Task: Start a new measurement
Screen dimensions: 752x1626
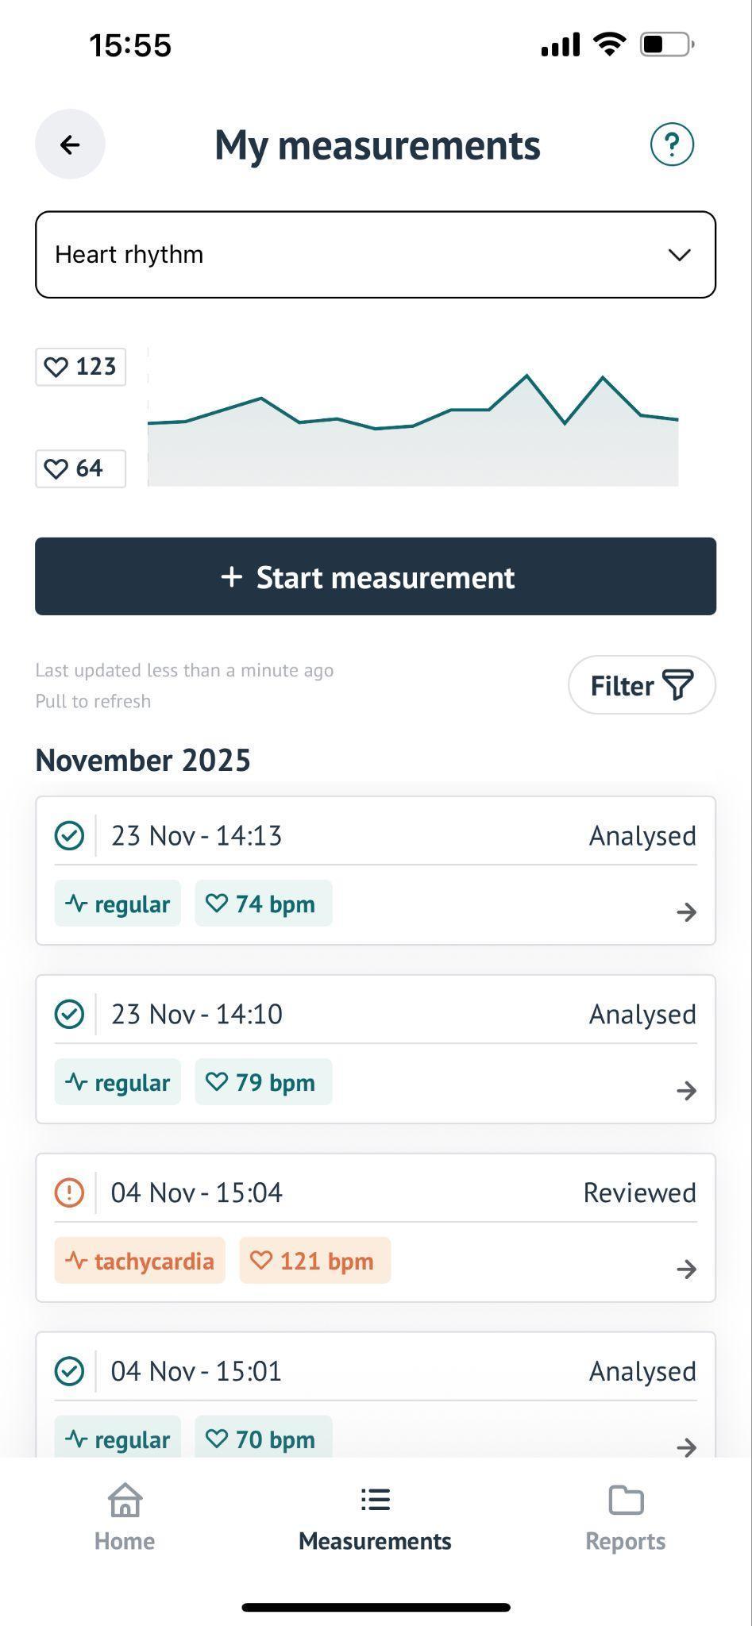Action: (376, 576)
